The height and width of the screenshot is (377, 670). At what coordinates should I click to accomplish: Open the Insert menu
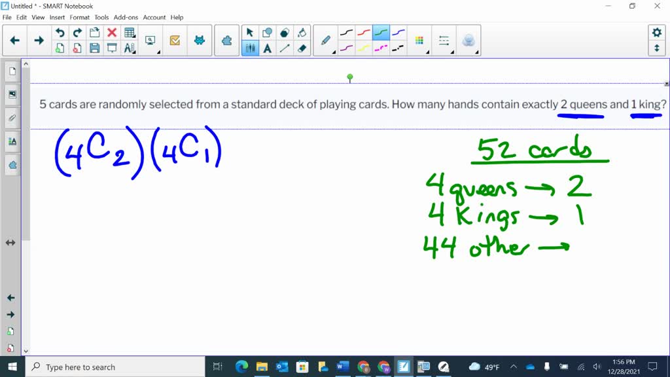57,17
